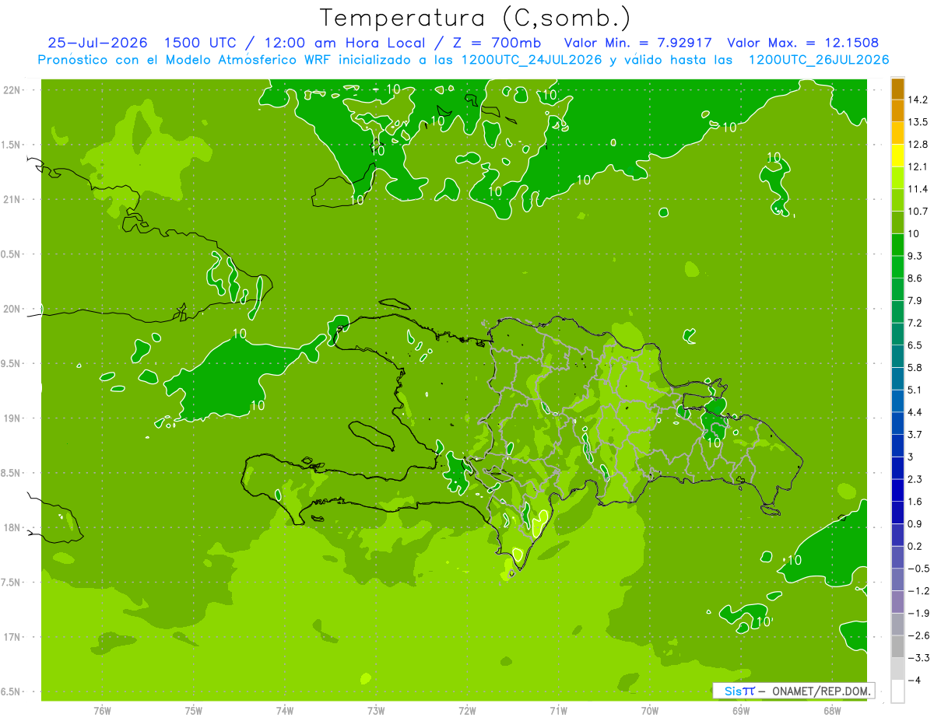This screenshot has width=934, height=721.
Task: Click the "7.9" legend value
Action: (915, 301)
